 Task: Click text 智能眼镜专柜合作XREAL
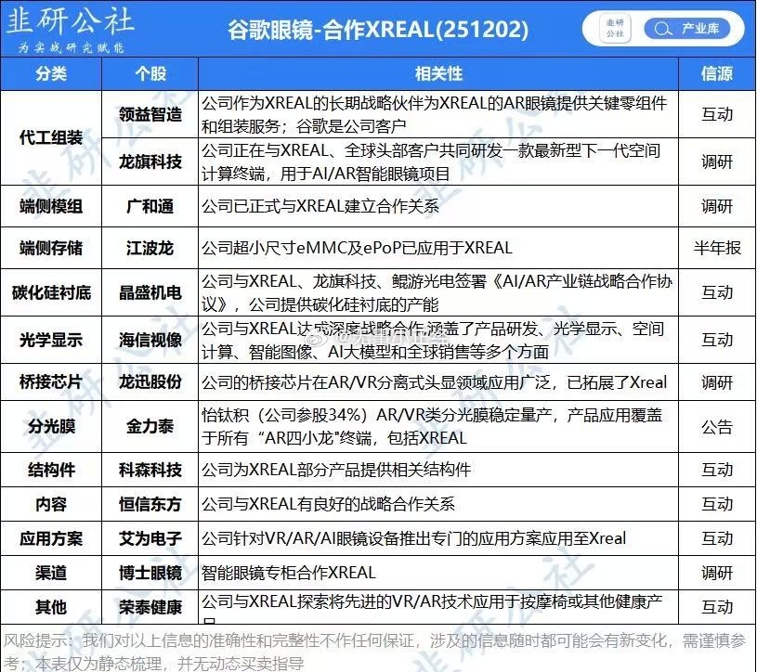pos(289,573)
